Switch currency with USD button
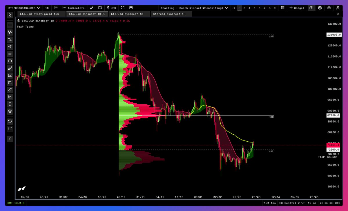The height and width of the screenshot is (211, 348). [111, 8]
